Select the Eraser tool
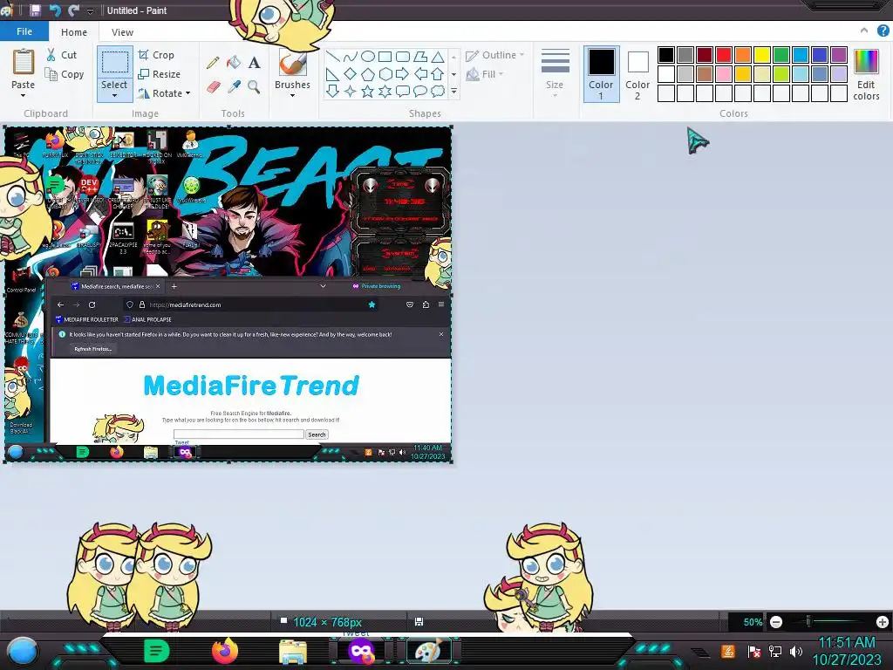The height and width of the screenshot is (670, 893). 213,86
